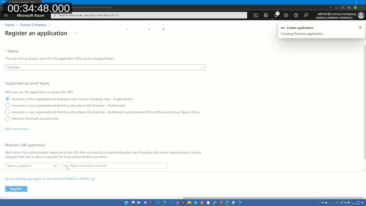
Task: Open the Help question mark icon
Action: (x=296, y=15)
